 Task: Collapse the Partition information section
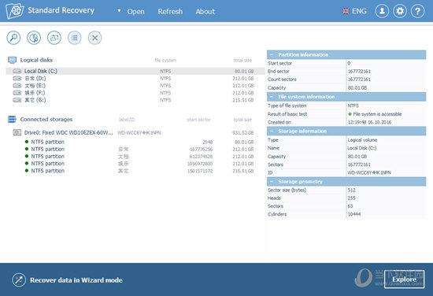point(272,54)
